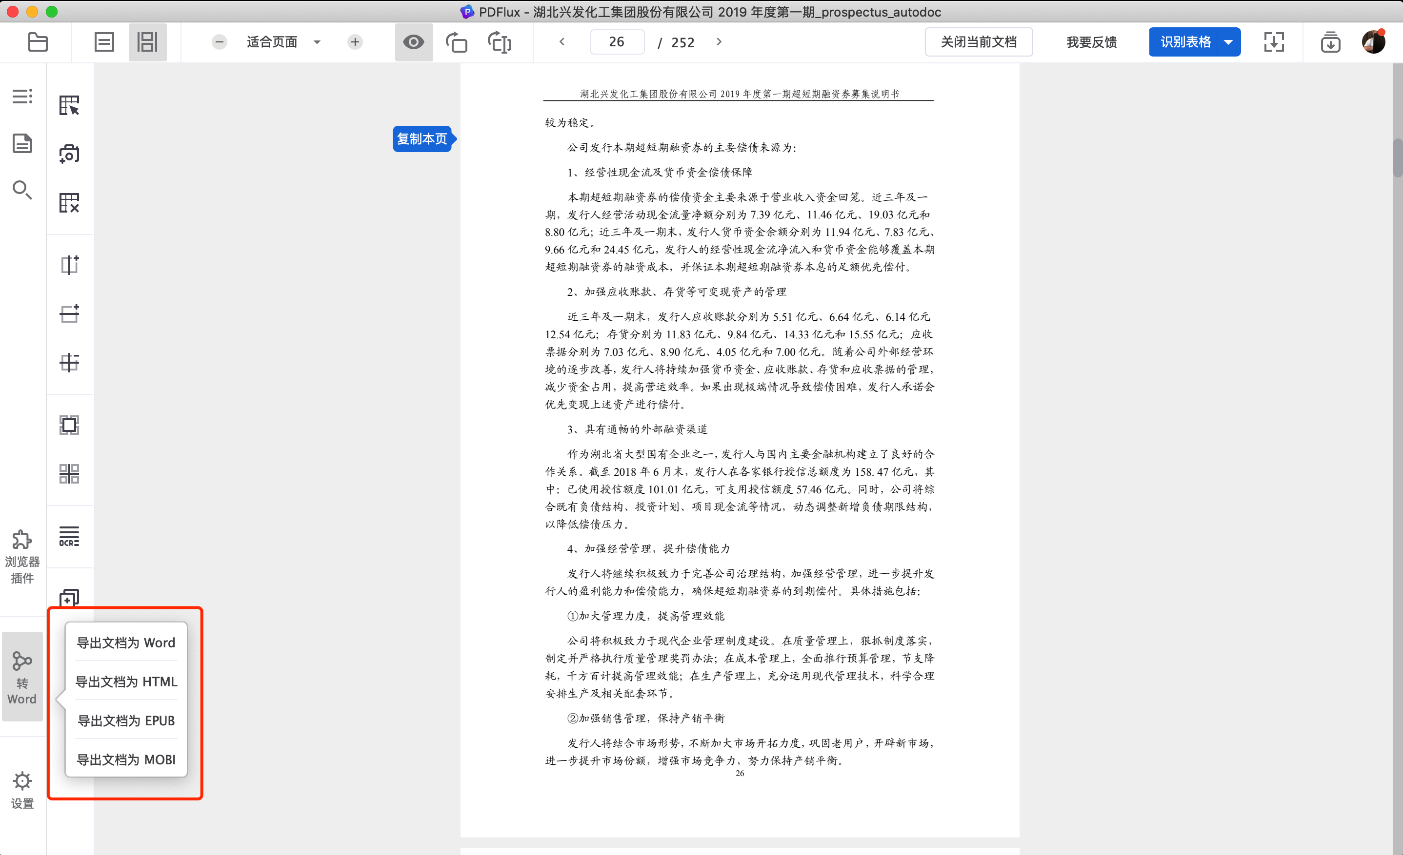Click 关闭当前文档 button
Image resolution: width=1403 pixels, height=855 pixels.
click(978, 42)
